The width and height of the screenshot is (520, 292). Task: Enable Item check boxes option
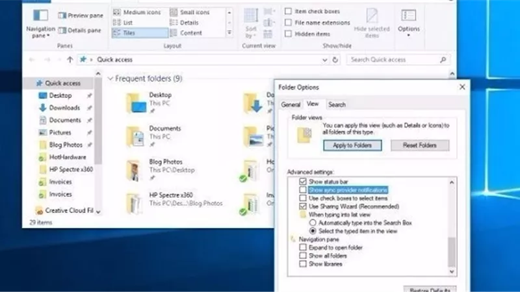(x=288, y=11)
